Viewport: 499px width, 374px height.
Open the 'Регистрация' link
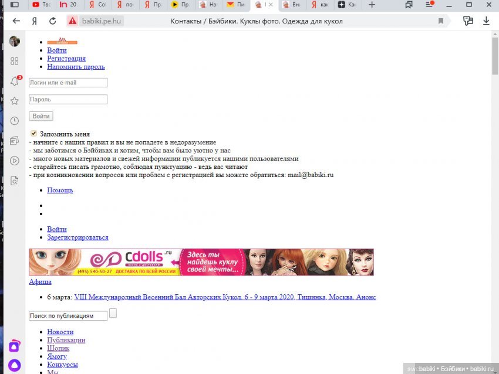[66, 59]
